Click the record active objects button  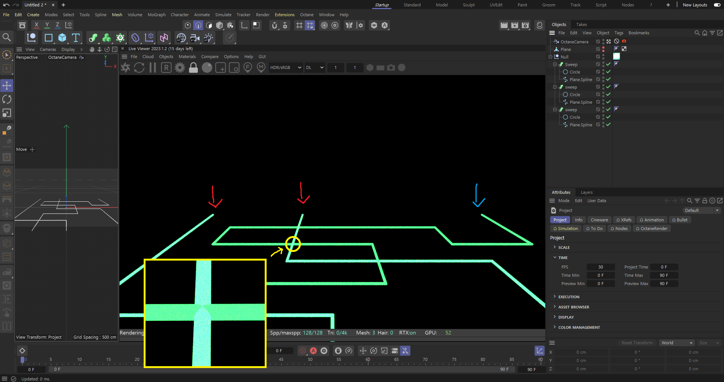[302, 351]
